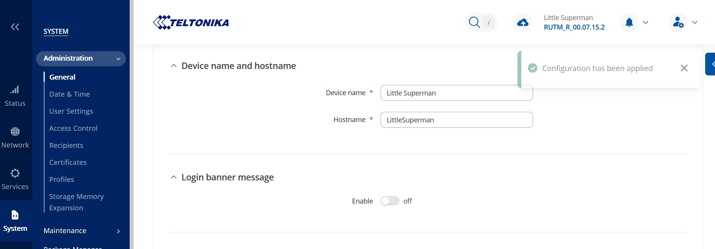Image resolution: width=715 pixels, height=249 pixels.
Task: Open the user settings account icon
Action: coord(678,23)
